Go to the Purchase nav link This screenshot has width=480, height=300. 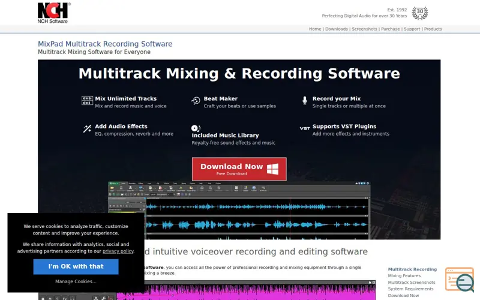point(391,29)
